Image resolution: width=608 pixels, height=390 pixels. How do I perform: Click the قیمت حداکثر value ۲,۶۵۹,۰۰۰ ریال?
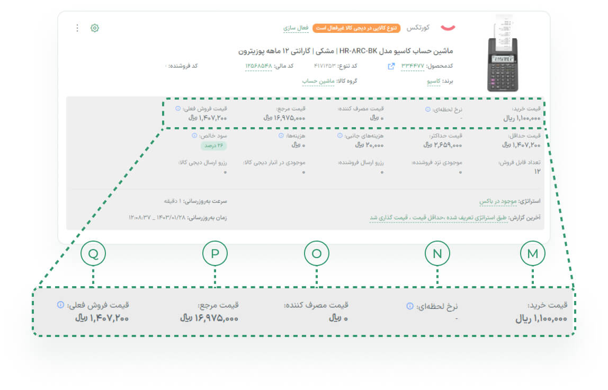(442, 145)
